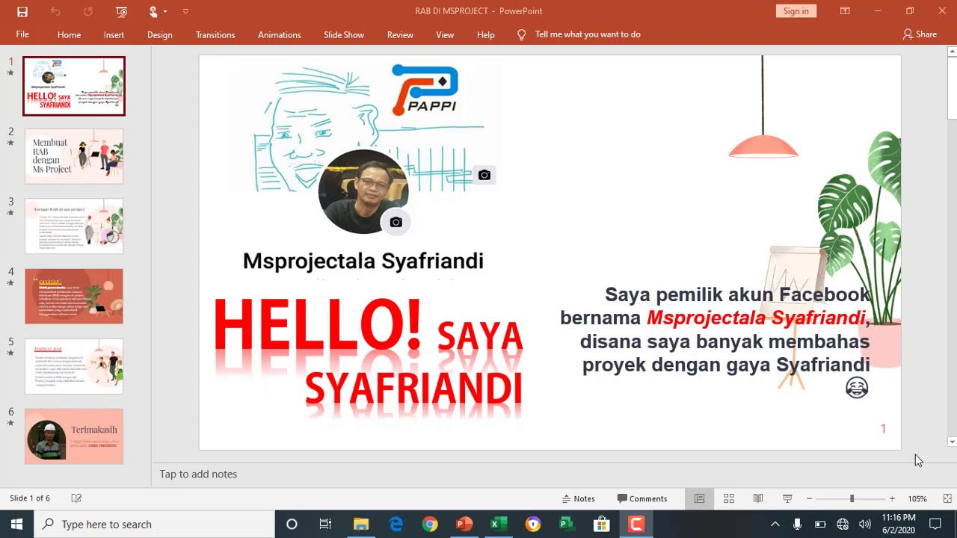Viewport: 957px width, 538px height.
Task: Open the Help tab
Action: coord(485,34)
